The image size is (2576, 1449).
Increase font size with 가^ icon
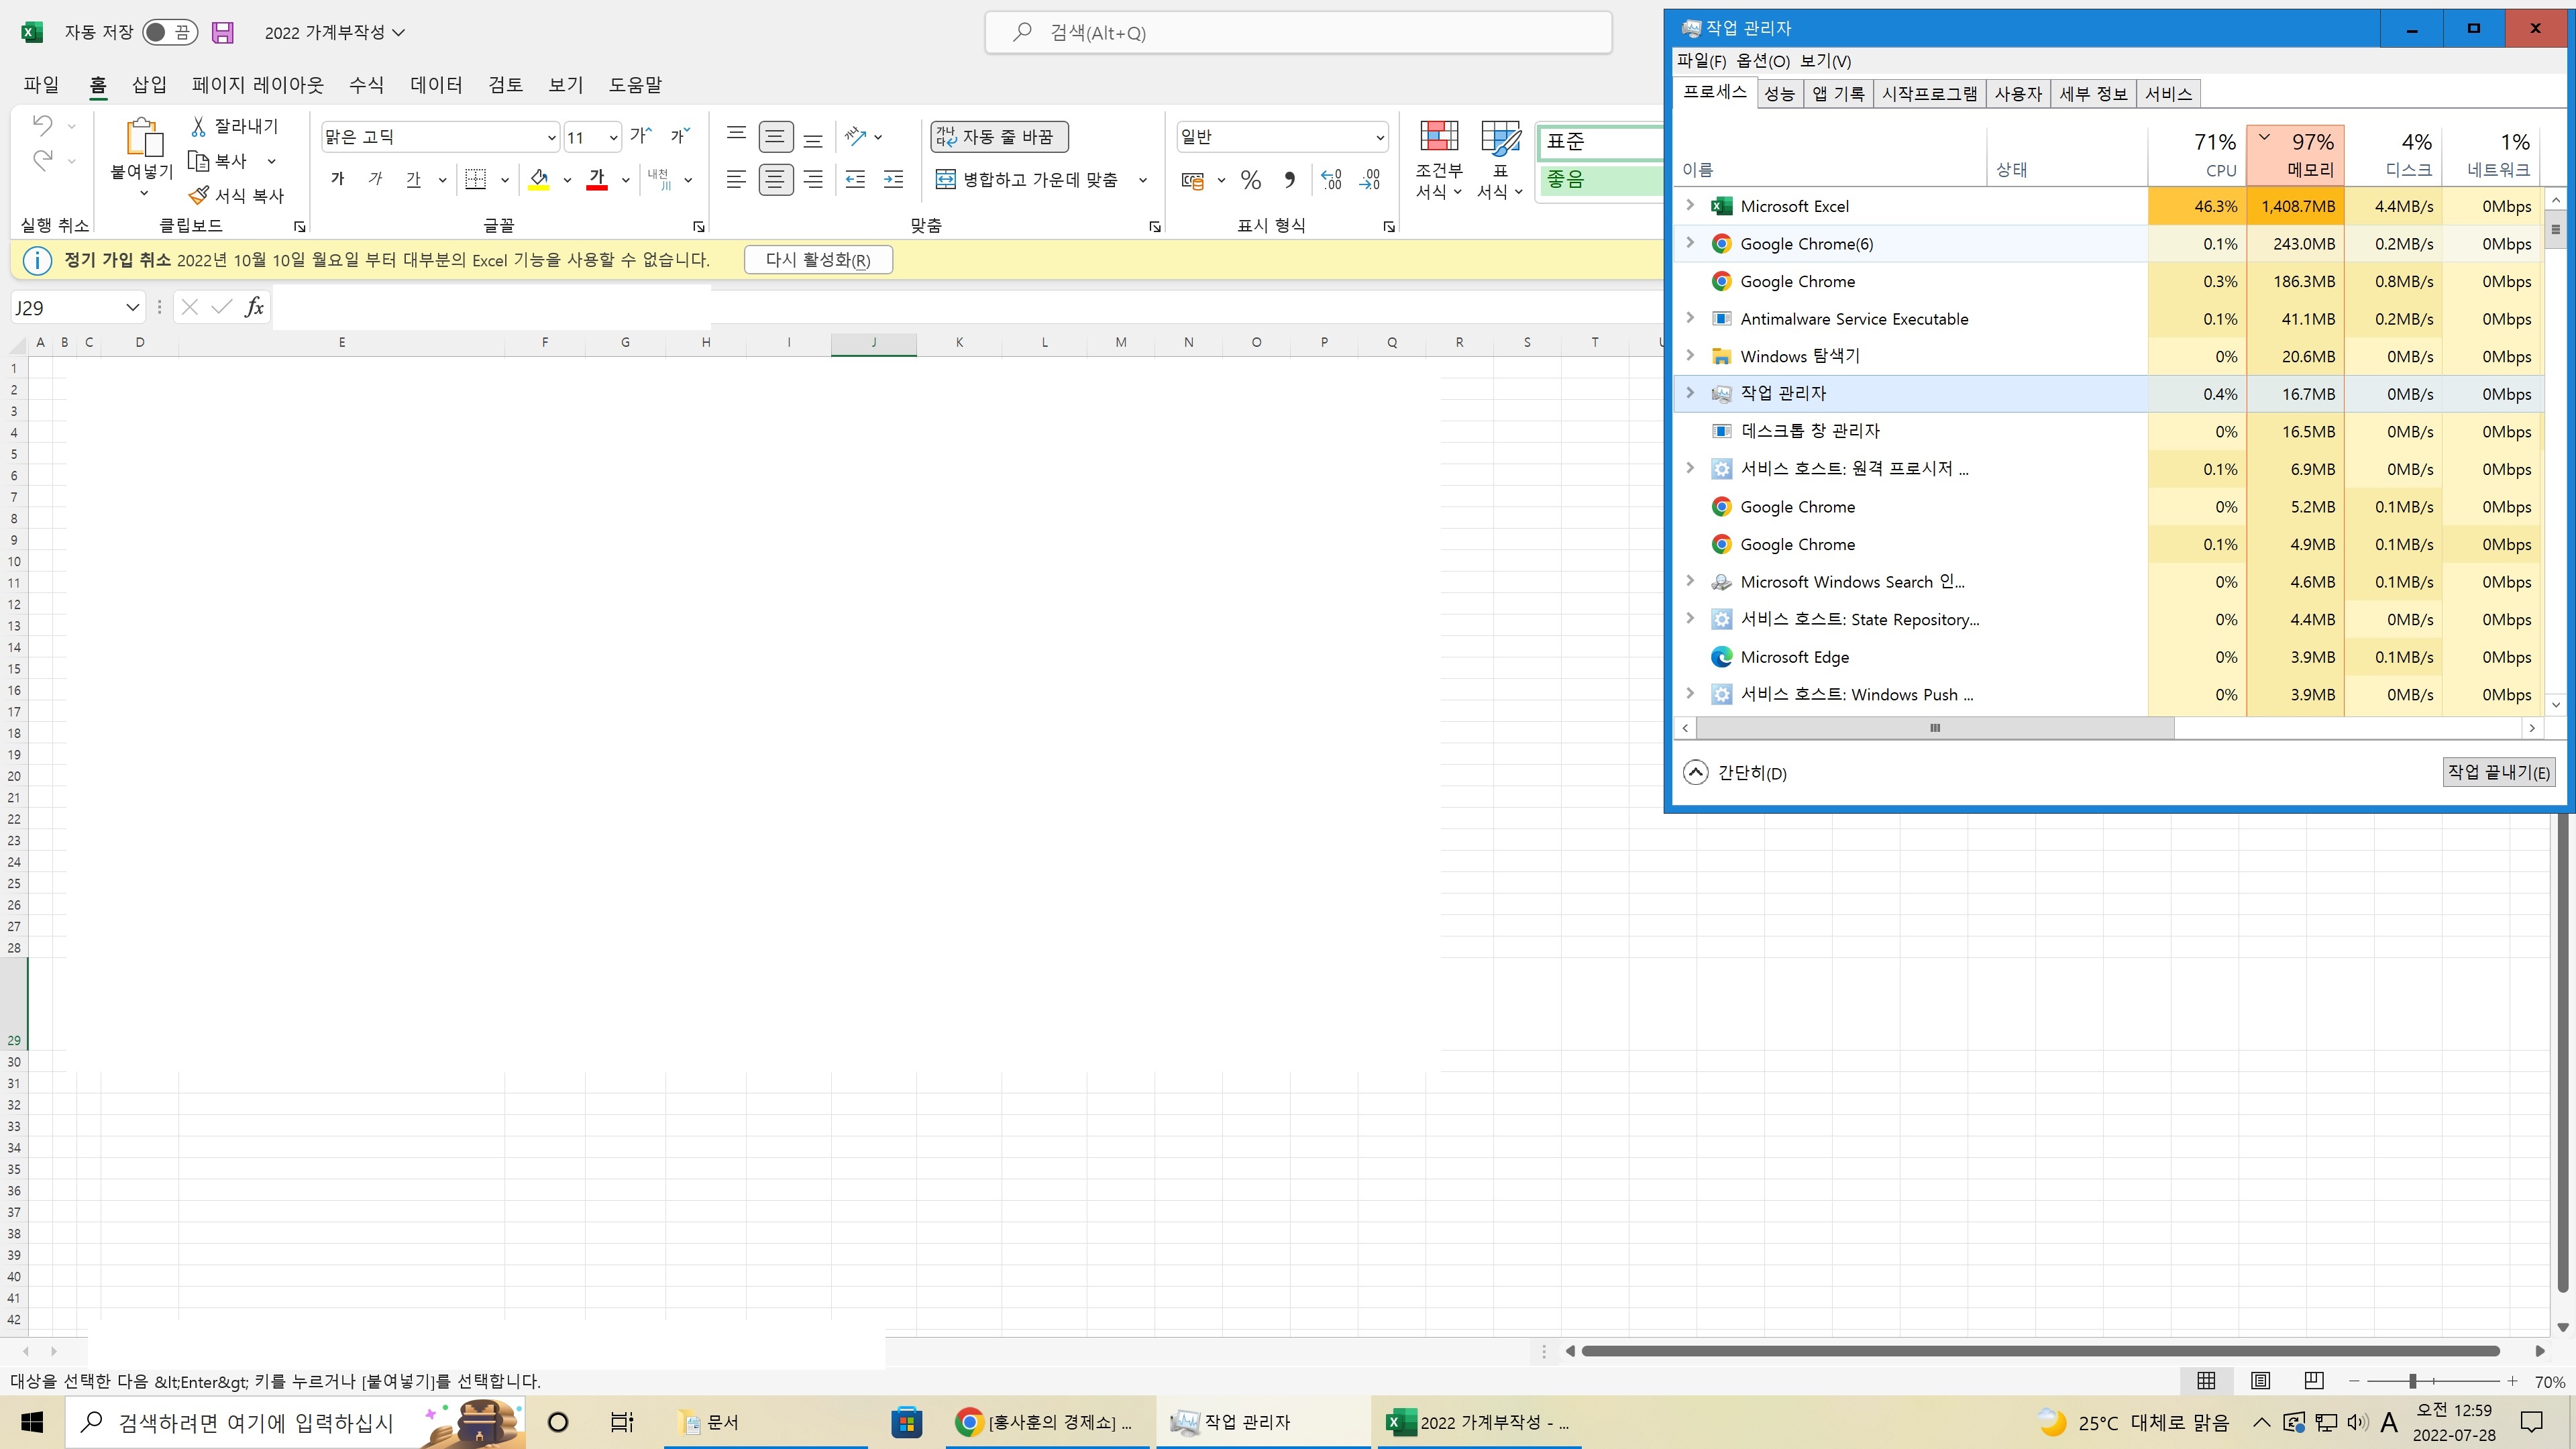pos(641,136)
